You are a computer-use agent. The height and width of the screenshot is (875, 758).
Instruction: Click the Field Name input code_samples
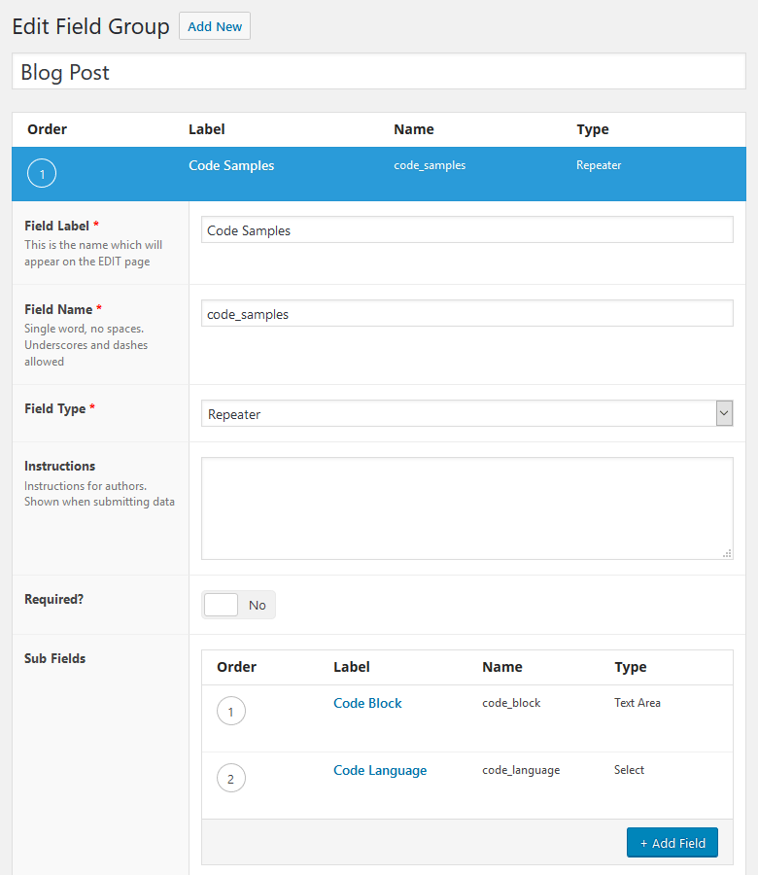click(x=466, y=314)
